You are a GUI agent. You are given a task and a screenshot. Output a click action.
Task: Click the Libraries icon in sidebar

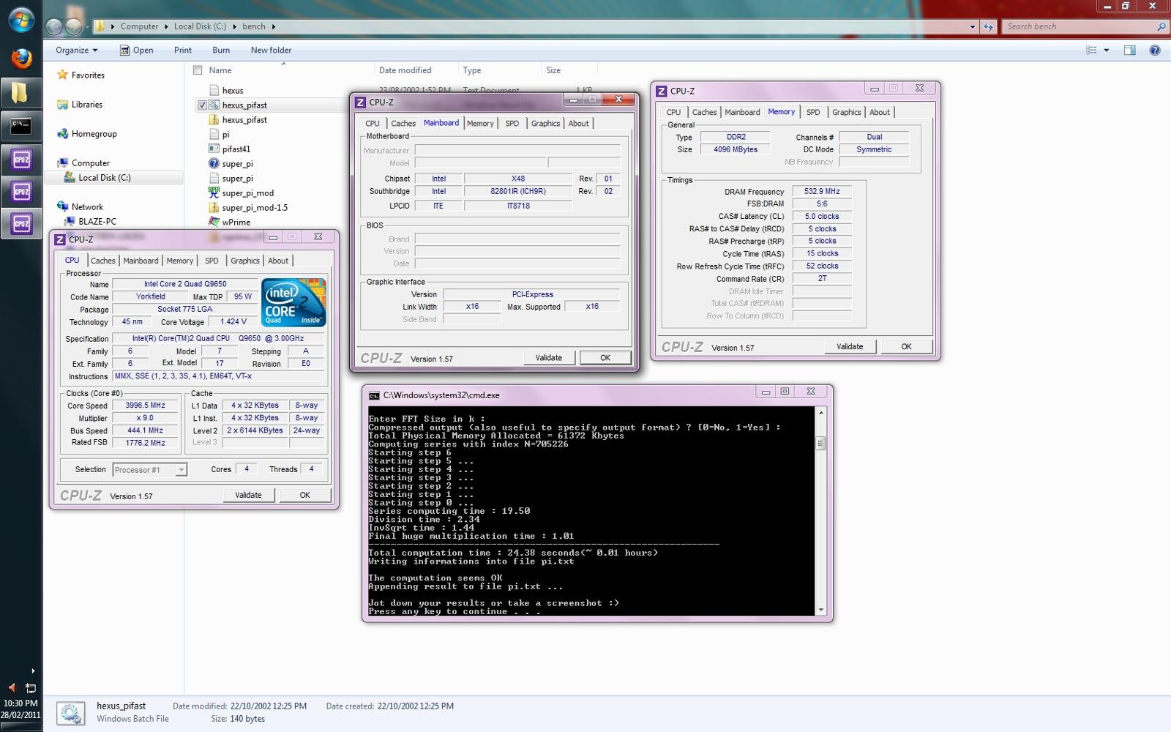63,104
